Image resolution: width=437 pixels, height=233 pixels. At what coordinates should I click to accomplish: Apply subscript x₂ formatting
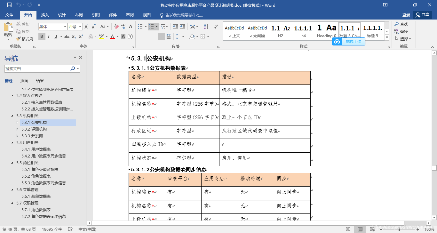[x=74, y=36]
